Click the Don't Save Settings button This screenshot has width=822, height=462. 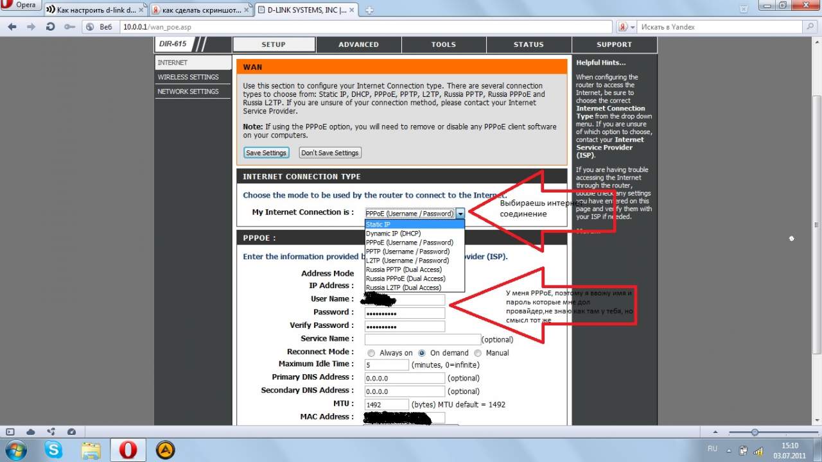click(330, 153)
